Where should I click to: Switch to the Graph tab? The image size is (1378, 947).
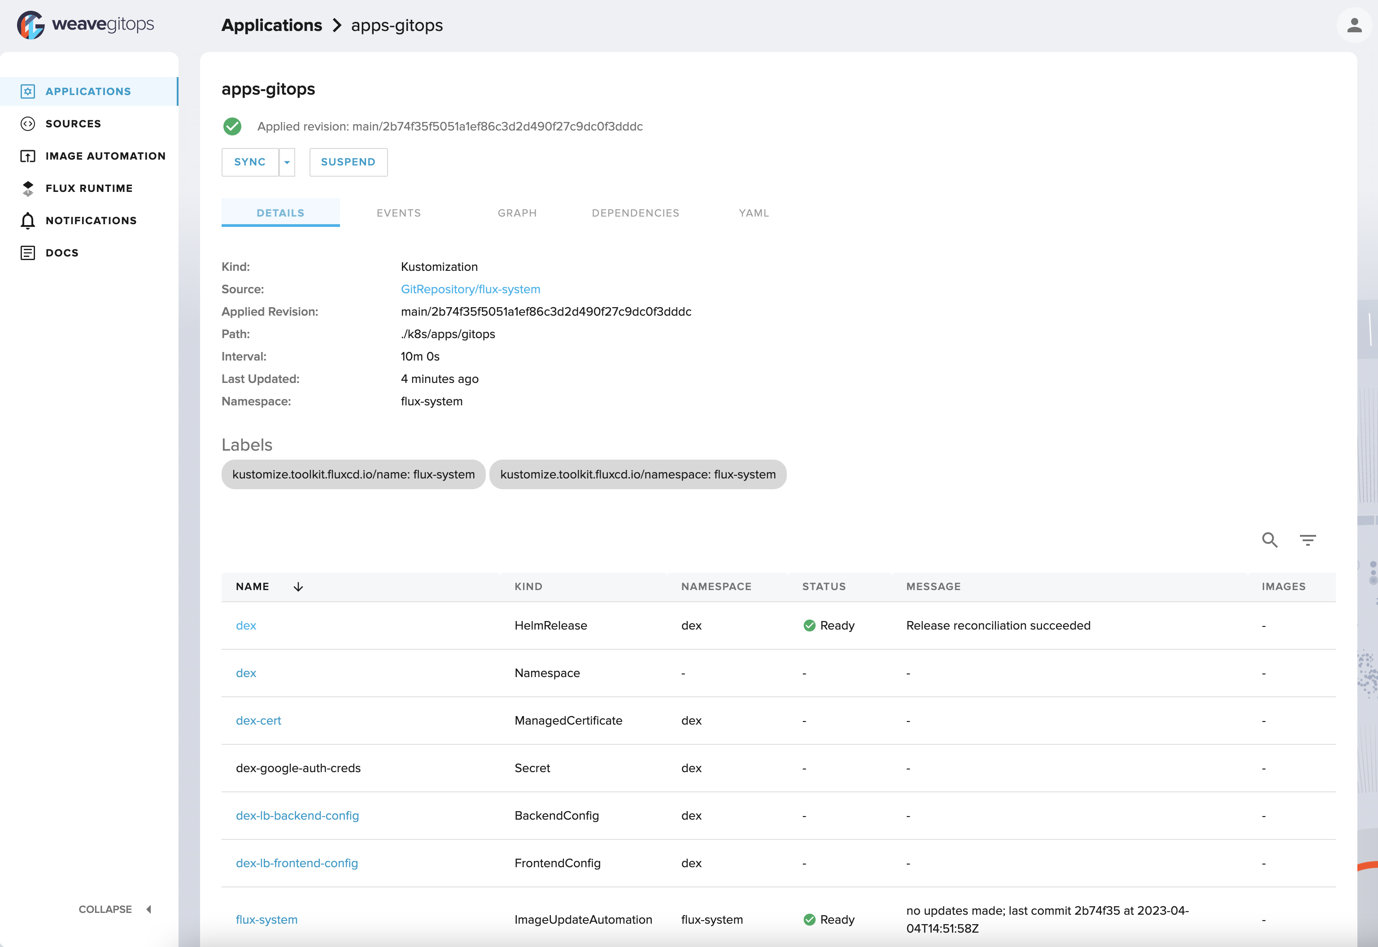[x=517, y=213]
